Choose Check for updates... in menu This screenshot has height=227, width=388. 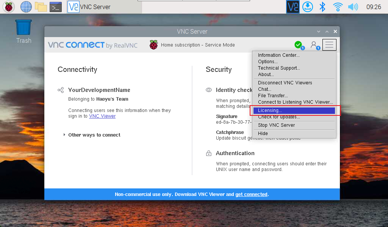(x=294, y=117)
